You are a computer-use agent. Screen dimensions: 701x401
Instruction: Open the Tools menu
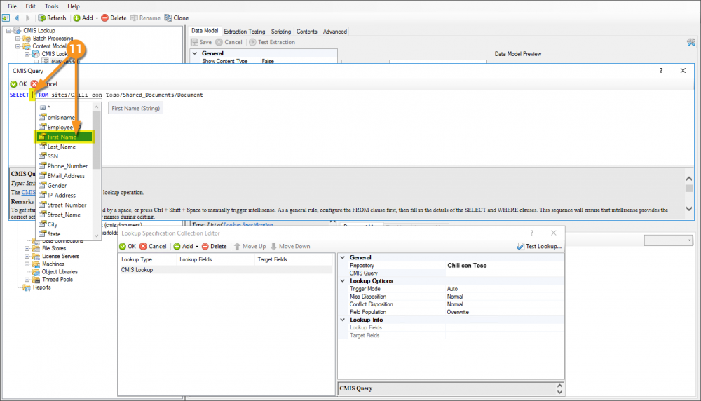[x=51, y=6]
